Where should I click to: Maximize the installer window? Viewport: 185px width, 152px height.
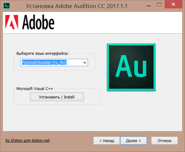(x=159, y=5)
